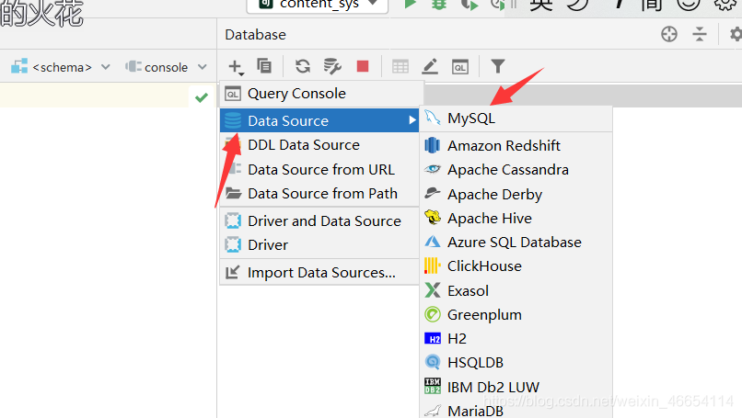Click the table editor grid icon
This screenshot has height=418, width=742.
click(x=400, y=66)
